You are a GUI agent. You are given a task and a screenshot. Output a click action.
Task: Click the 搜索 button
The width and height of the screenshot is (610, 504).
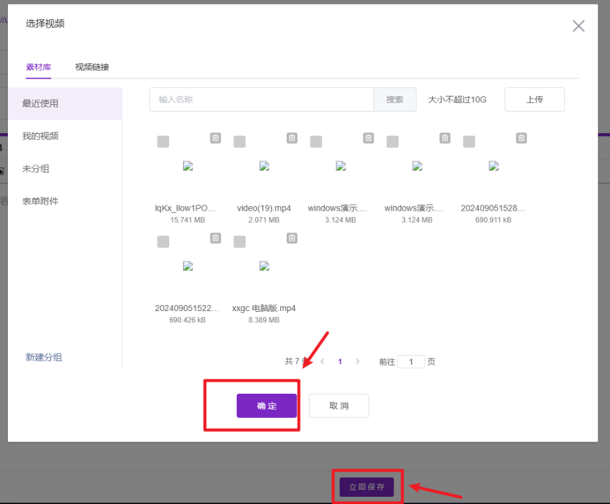pos(395,100)
